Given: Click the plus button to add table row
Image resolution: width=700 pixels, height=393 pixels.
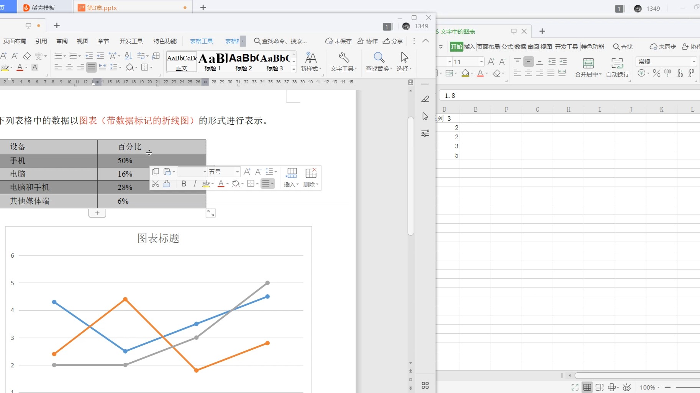Looking at the screenshot, I should click(x=97, y=213).
